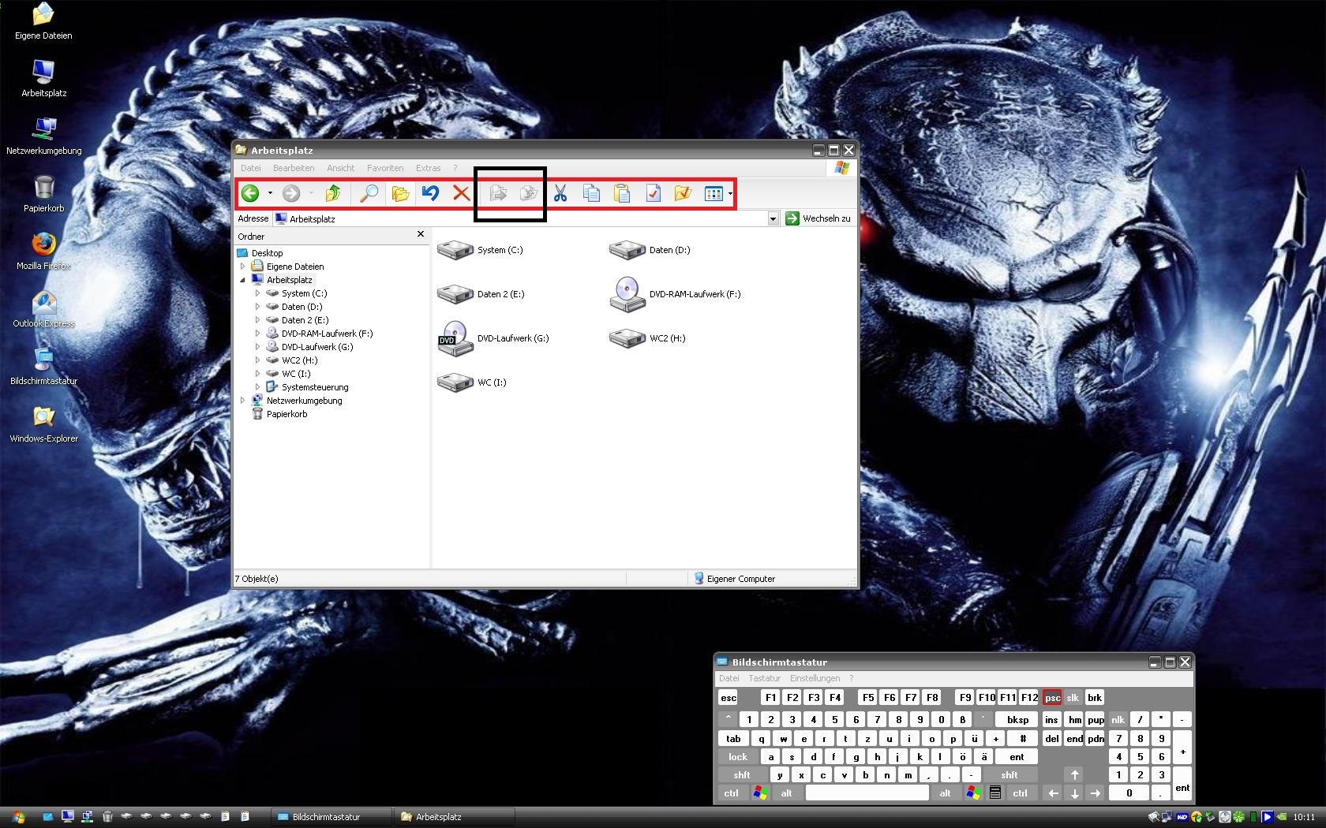The image size is (1326, 828).
Task: Click the red X Delete icon
Action: 461,193
